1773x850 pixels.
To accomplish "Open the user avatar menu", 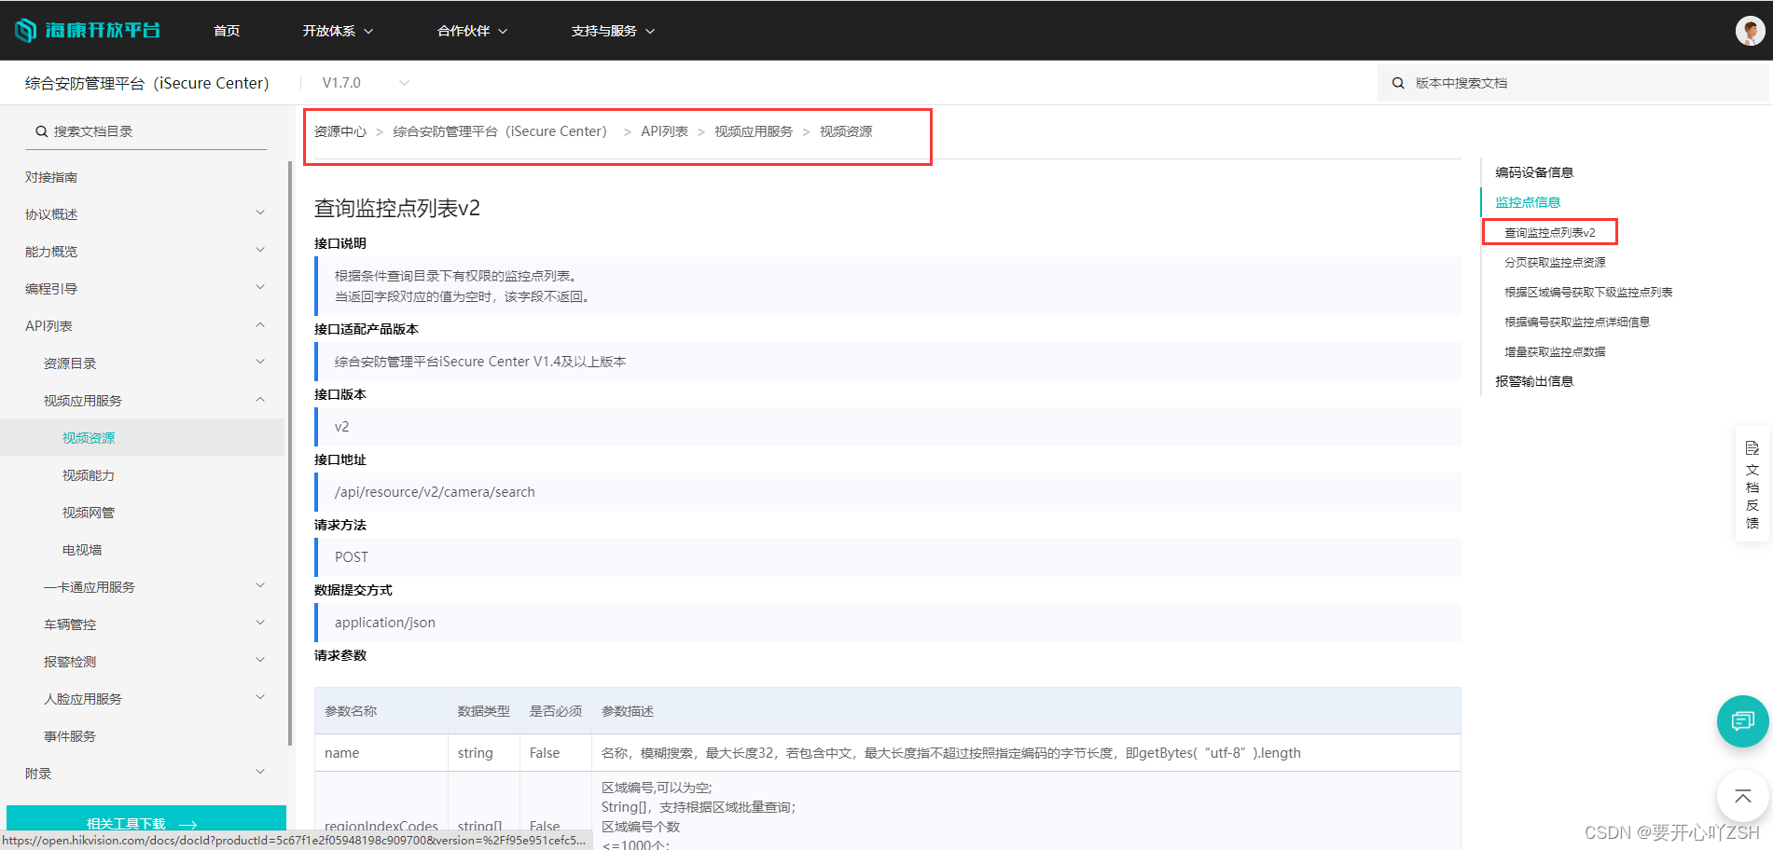I will point(1750,30).
